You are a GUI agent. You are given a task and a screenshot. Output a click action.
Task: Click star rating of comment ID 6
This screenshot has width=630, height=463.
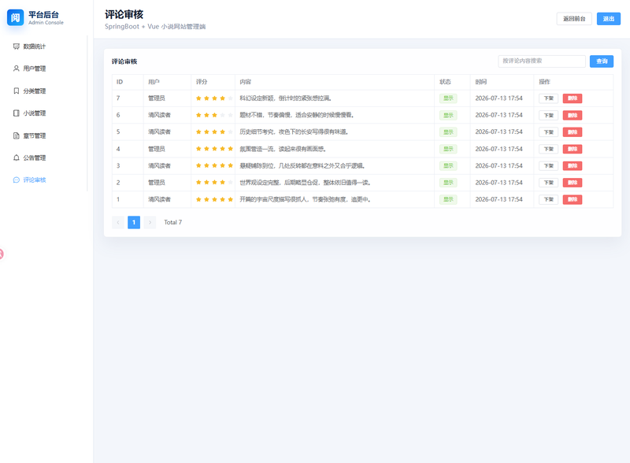214,115
